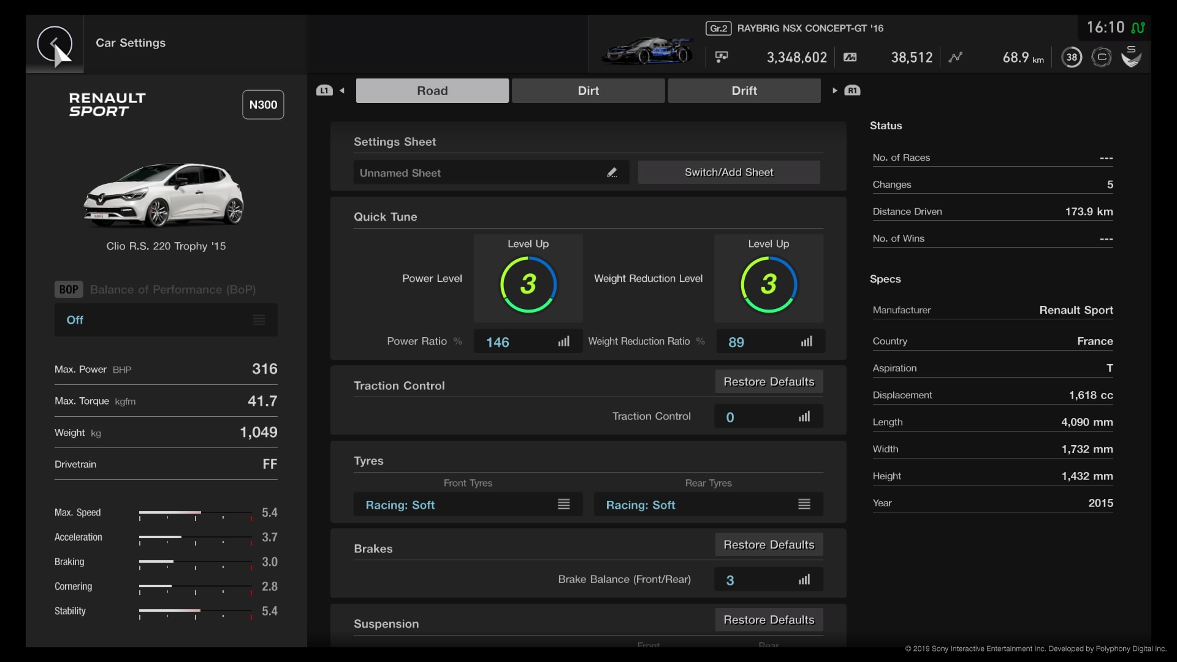This screenshot has height=662, width=1177.
Task: Click the Switch/Add Sheet button
Action: coord(729,172)
